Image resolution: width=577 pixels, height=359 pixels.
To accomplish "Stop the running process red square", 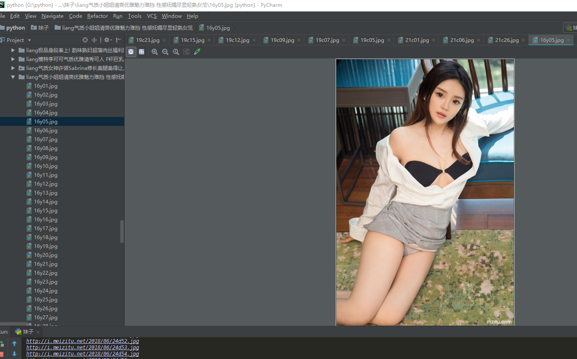I will [1, 354].
